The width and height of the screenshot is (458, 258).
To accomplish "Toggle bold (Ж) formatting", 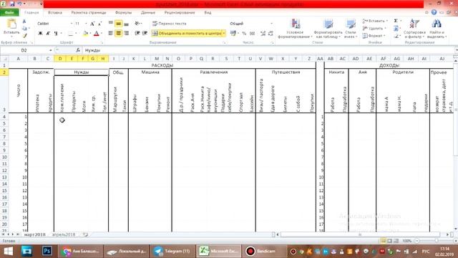I will pyautogui.click(x=40, y=34).
